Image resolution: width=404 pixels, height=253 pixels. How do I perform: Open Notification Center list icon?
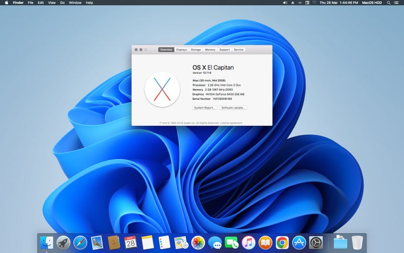pyautogui.click(x=396, y=3)
